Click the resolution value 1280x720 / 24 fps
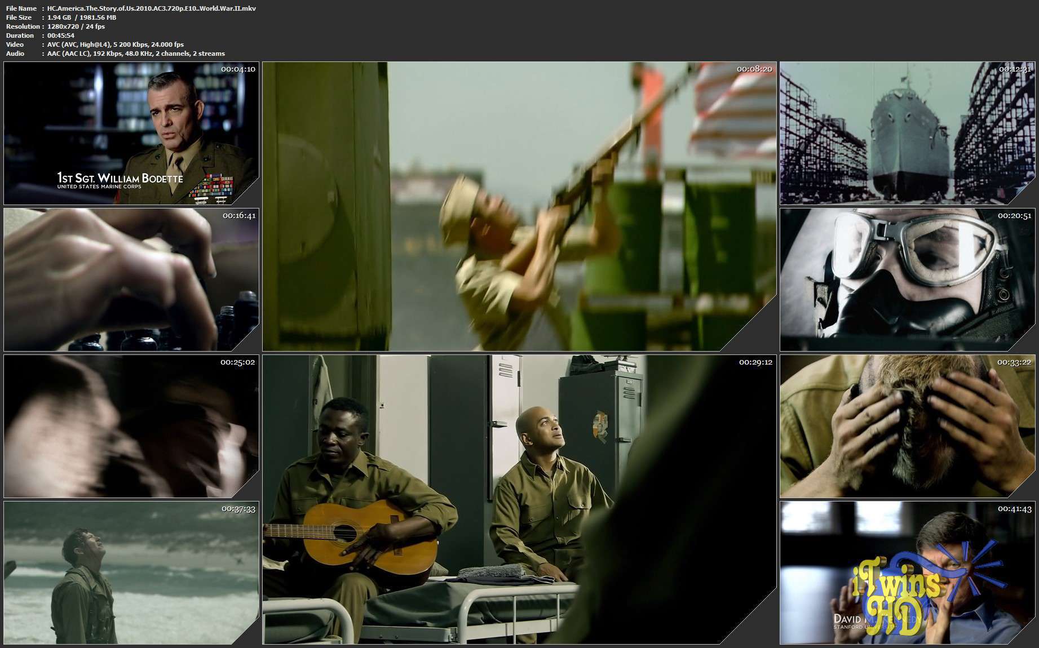 tap(76, 26)
